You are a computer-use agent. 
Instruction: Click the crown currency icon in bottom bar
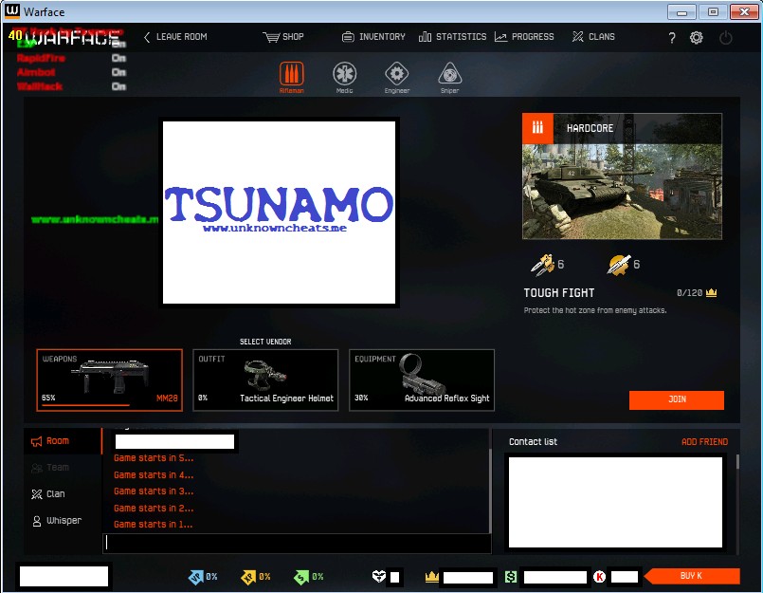pyautogui.click(x=431, y=577)
